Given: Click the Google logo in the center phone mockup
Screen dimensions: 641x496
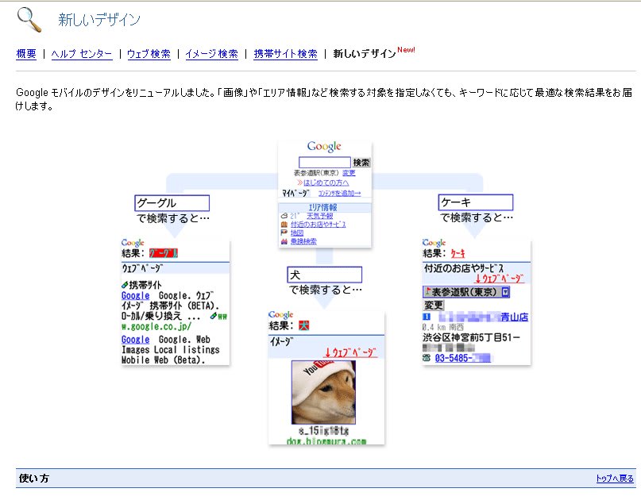Looking at the screenshot, I should pyautogui.click(x=324, y=147).
